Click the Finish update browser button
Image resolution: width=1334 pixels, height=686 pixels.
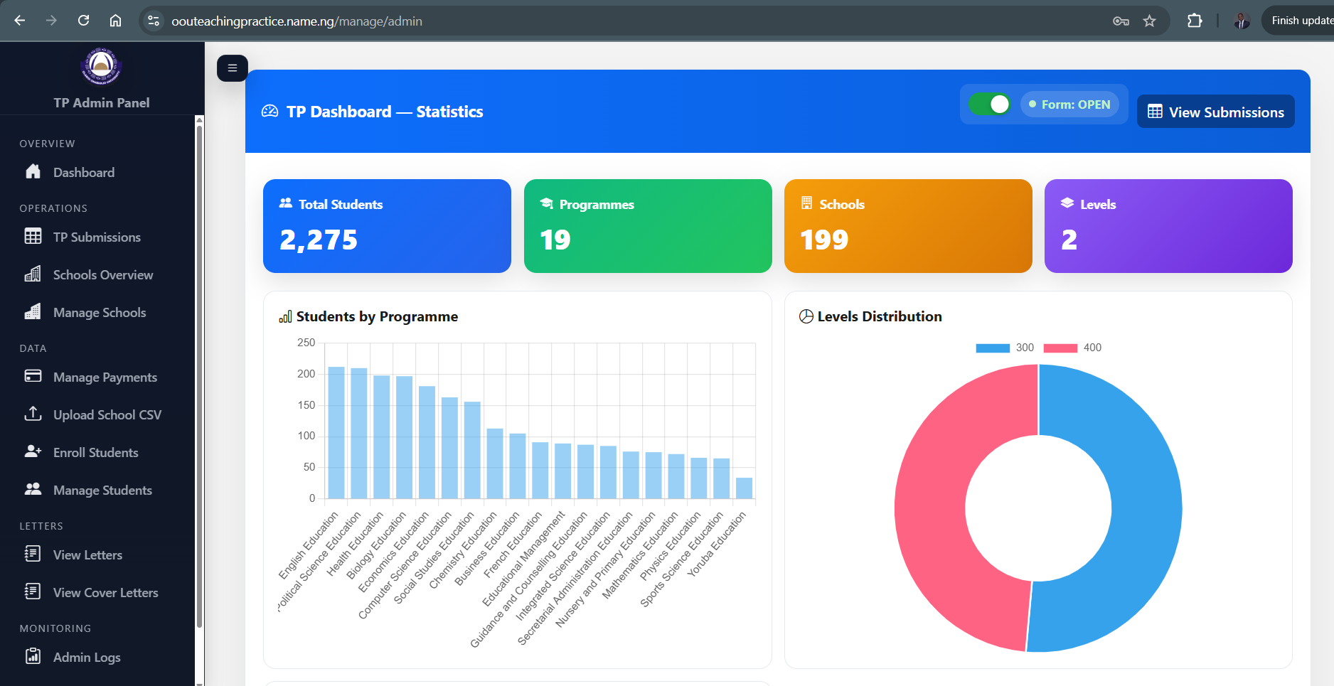(1298, 21)
